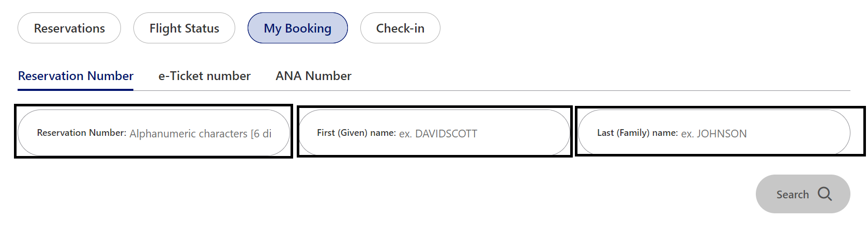This screenshot has height=235, width=868.
Task: Switch to the e-Ticket number tab
Action: point(204,76)
